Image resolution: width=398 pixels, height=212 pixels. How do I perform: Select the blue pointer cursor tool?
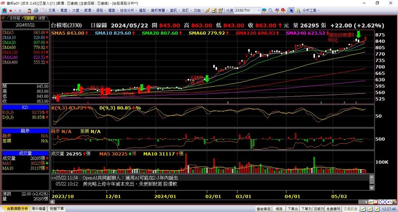[291, 10]
